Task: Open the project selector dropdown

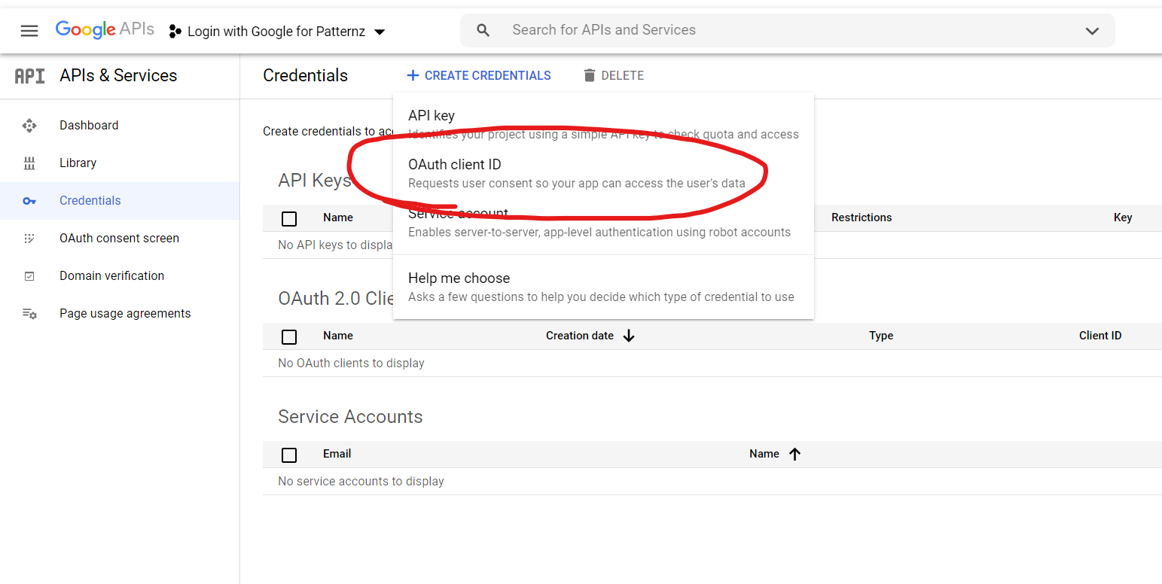Action: click(277, 32)
